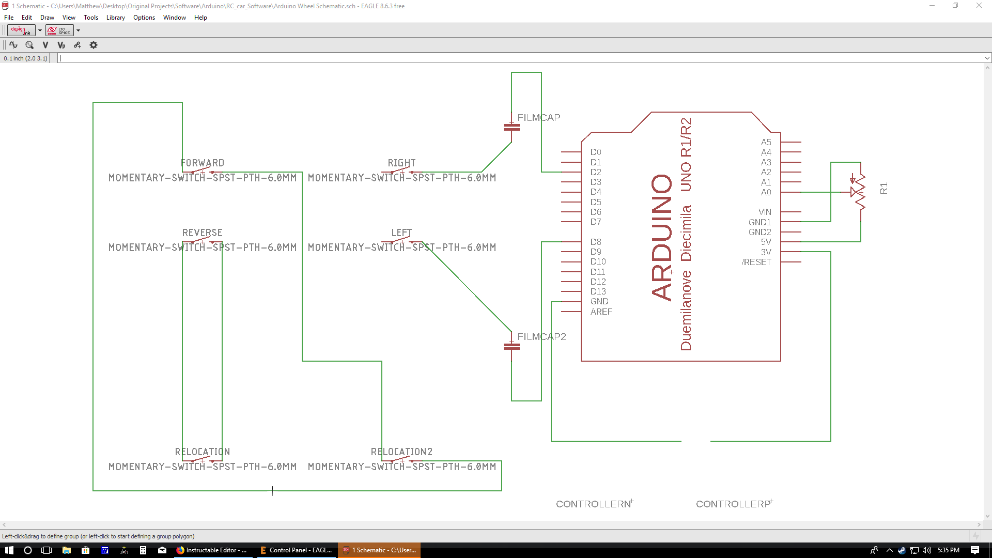
Task: Open Microsoft Store from the taskbar
Action: (x=85, y=550)
